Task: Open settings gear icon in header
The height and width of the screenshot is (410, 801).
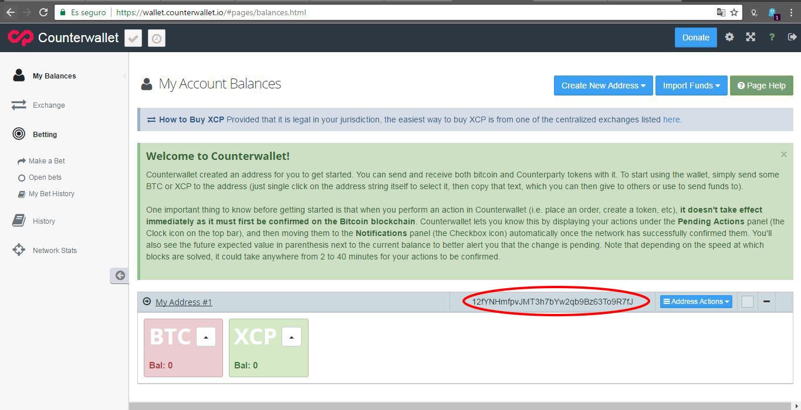Action: (x=729, y=37)
